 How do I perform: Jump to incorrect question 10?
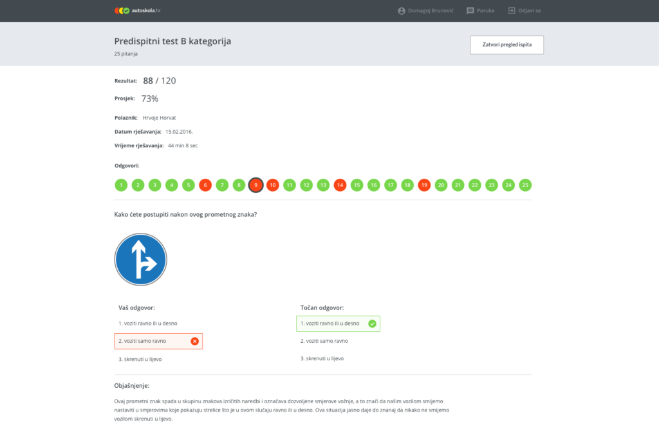272,185
